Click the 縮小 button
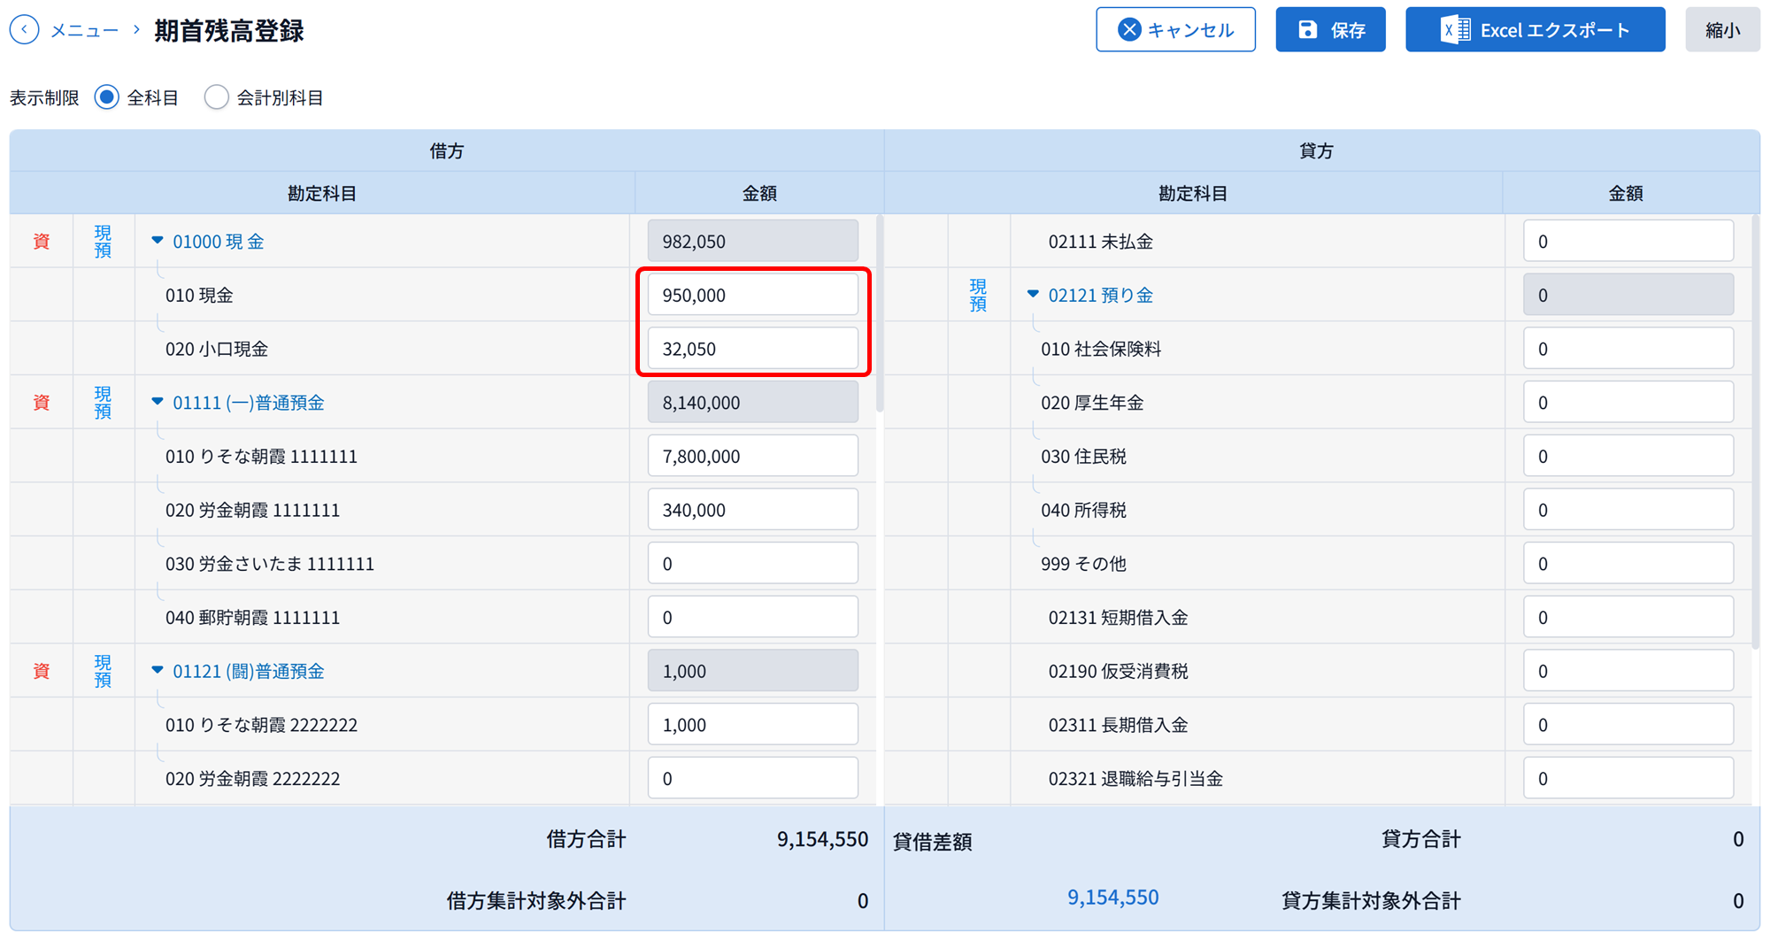This screenshot has height=940, width=1770. pos(1722,29)
